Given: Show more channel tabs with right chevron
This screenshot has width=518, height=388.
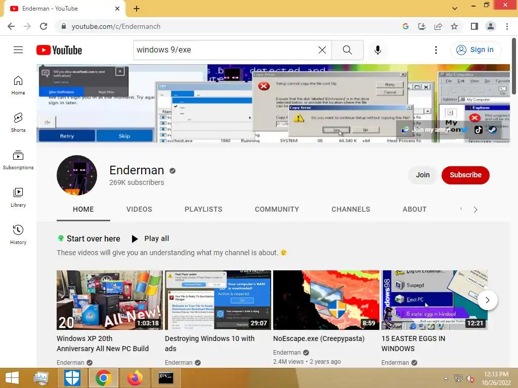Looking at the screenshot, I should 476,210.
